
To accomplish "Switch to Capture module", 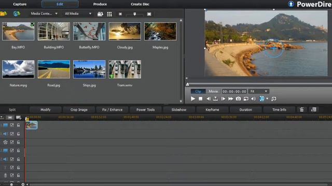I will [20, 4].
